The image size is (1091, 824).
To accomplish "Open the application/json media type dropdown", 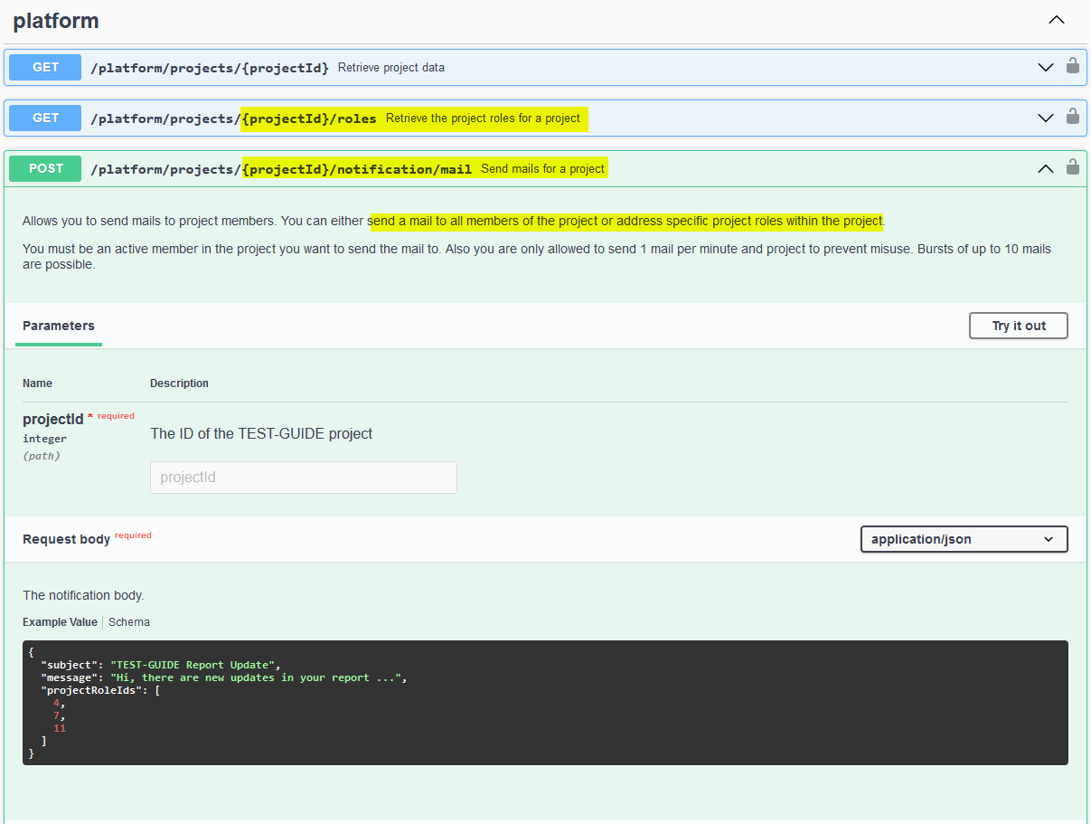I will tap(964, 539).
